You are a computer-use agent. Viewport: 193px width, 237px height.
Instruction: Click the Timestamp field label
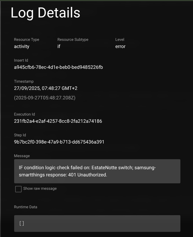click(24, 81)
